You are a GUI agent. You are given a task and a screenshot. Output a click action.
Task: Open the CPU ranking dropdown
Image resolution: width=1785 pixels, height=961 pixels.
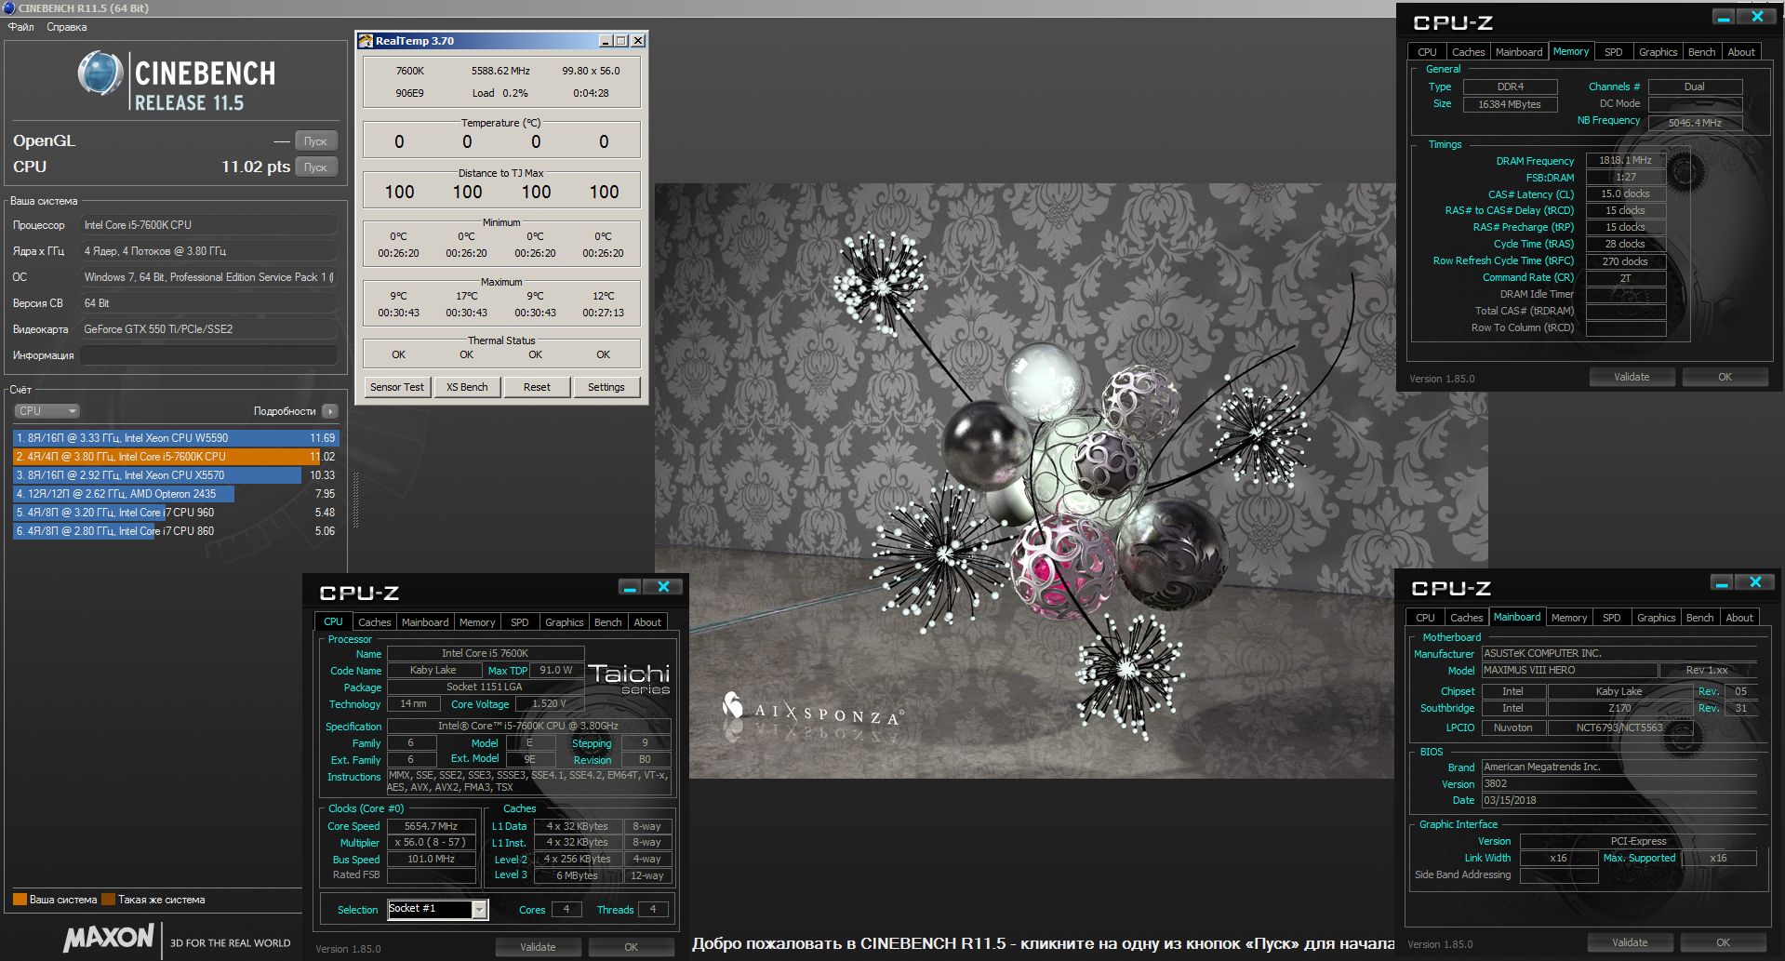point(47,410)
